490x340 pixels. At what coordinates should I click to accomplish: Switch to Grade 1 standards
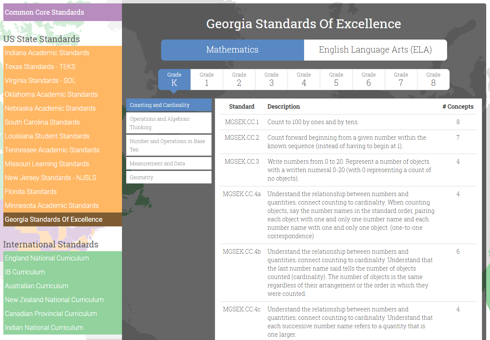tap(207, 79)
